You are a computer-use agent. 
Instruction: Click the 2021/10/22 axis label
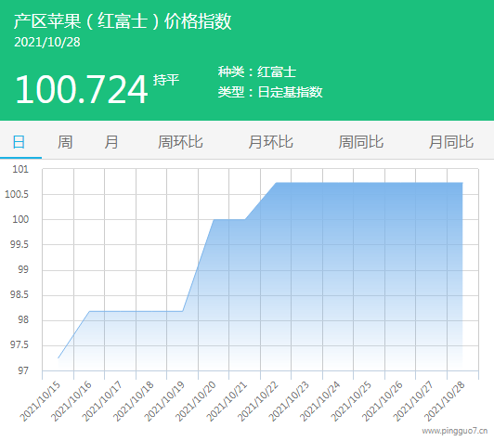coord(258,402)
